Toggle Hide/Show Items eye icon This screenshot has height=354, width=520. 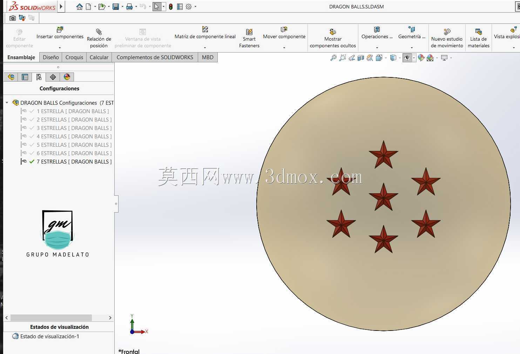click(407, 58)
